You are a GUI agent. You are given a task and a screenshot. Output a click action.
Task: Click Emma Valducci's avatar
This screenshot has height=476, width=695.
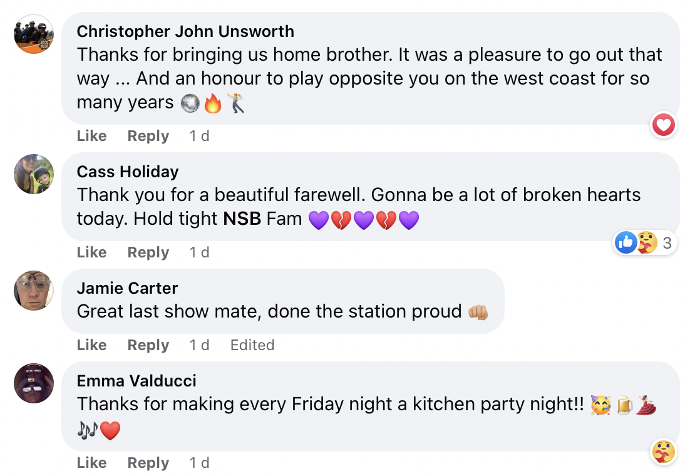coord(34,383)
